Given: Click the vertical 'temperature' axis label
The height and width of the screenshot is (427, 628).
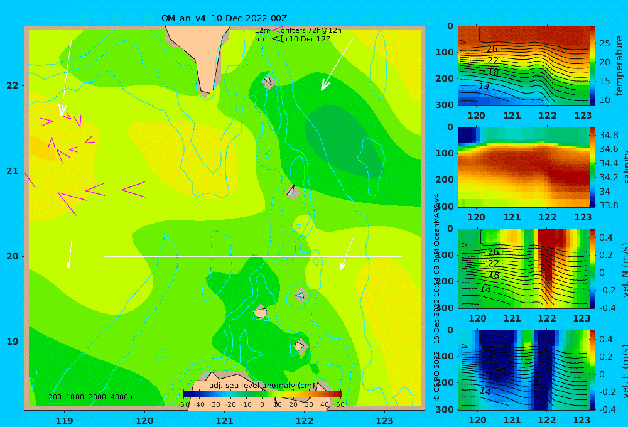Looking at the screenshot, I should coord(620,66).
